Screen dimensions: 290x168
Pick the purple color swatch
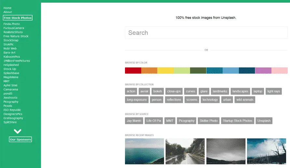pos(263,71)
